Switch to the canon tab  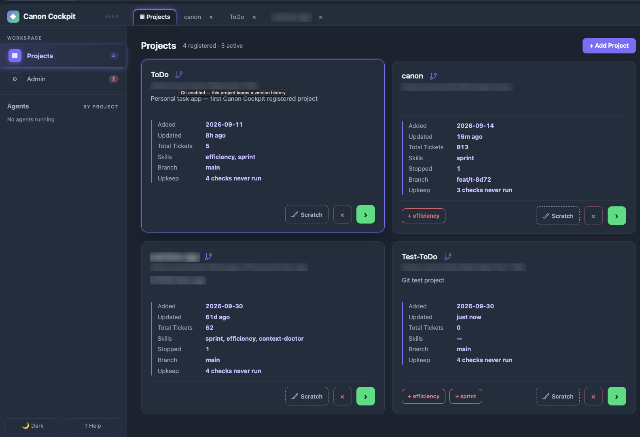[x=193, y=17]
